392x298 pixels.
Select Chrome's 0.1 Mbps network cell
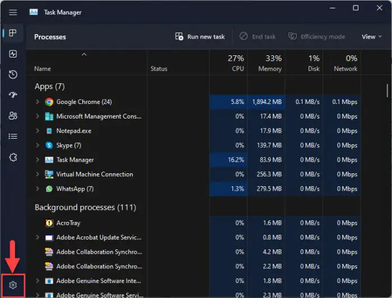coord(342,102)
